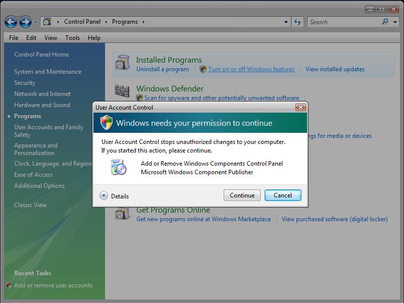Click the Refresh button
Screen dimensions: 404x303
(297, 22)
